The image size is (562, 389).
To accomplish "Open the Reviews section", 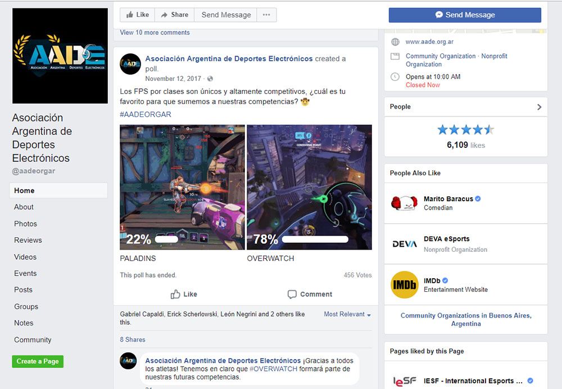I will pos(28,240).
